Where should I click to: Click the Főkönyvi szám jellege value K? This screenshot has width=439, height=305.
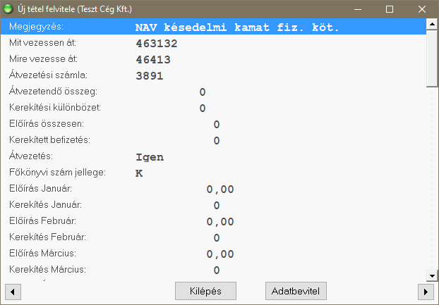tap(139, 173)
